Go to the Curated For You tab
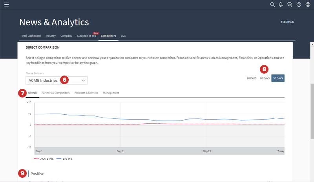Viewport: 314px width, 182px height. tap(87, 36)
